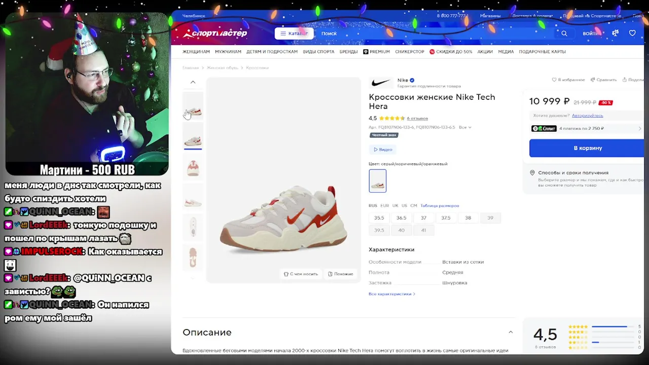Select size 37.5
The width and height of the screenshot is (649, 365).
(446, 217)
